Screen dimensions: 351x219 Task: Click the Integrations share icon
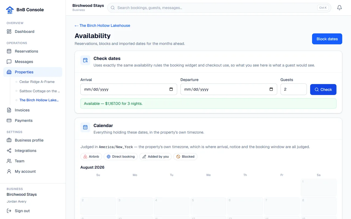[9, 151]
